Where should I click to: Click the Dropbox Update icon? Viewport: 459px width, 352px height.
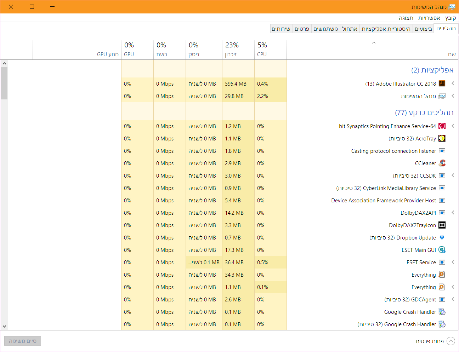coord(442,237)
